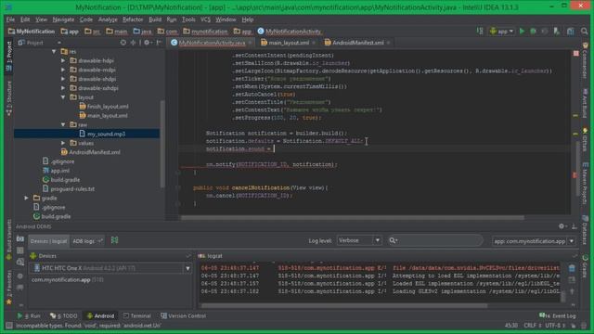Click the mynotification breadcrumb folder
This screenshot has width=594, height=334.
click(x=205, y=32)
